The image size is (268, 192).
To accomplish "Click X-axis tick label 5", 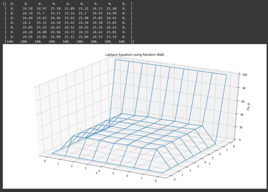I will [113, 173].
